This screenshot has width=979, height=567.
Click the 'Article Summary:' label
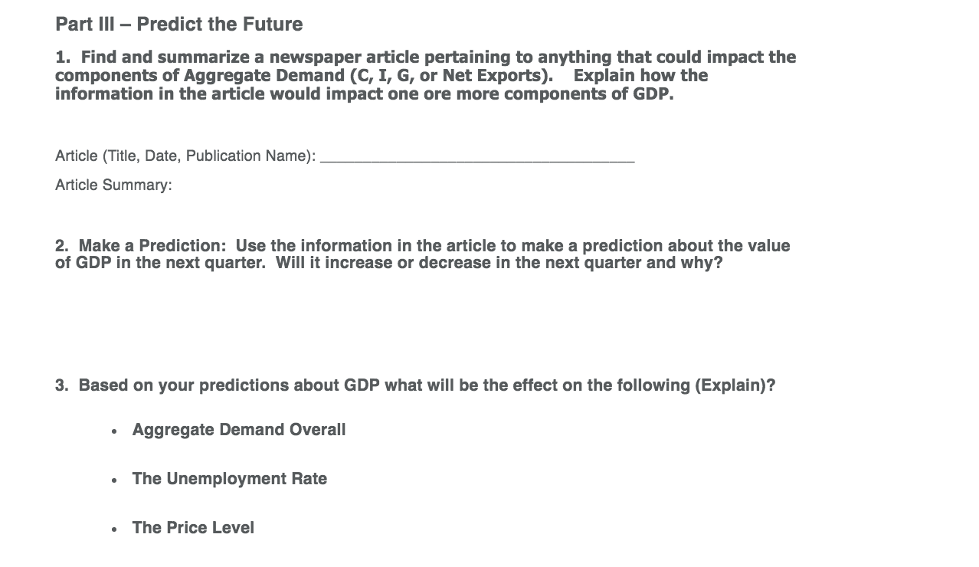113,185
